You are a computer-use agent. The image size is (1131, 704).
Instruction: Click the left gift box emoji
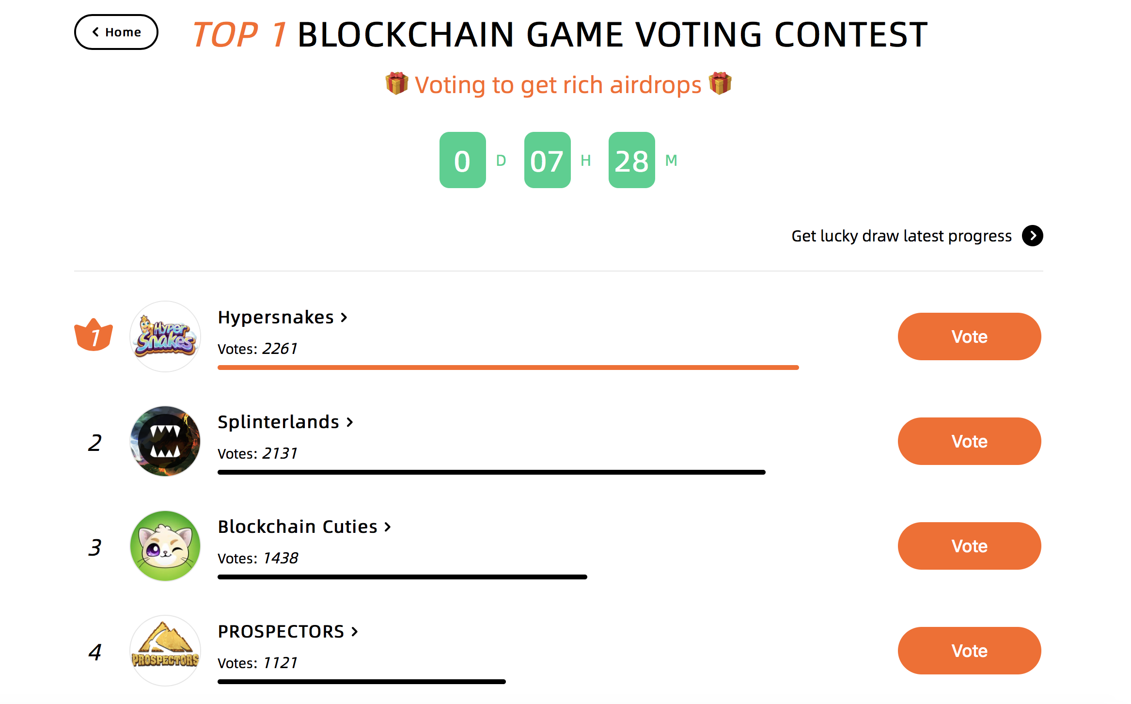397,83
